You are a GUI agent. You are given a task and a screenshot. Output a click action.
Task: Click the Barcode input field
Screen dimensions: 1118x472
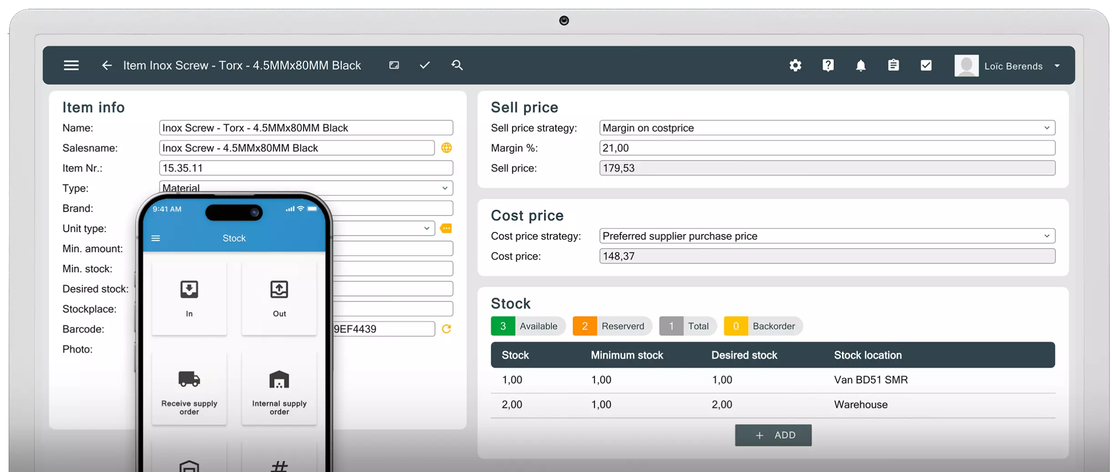pos(384,329)
